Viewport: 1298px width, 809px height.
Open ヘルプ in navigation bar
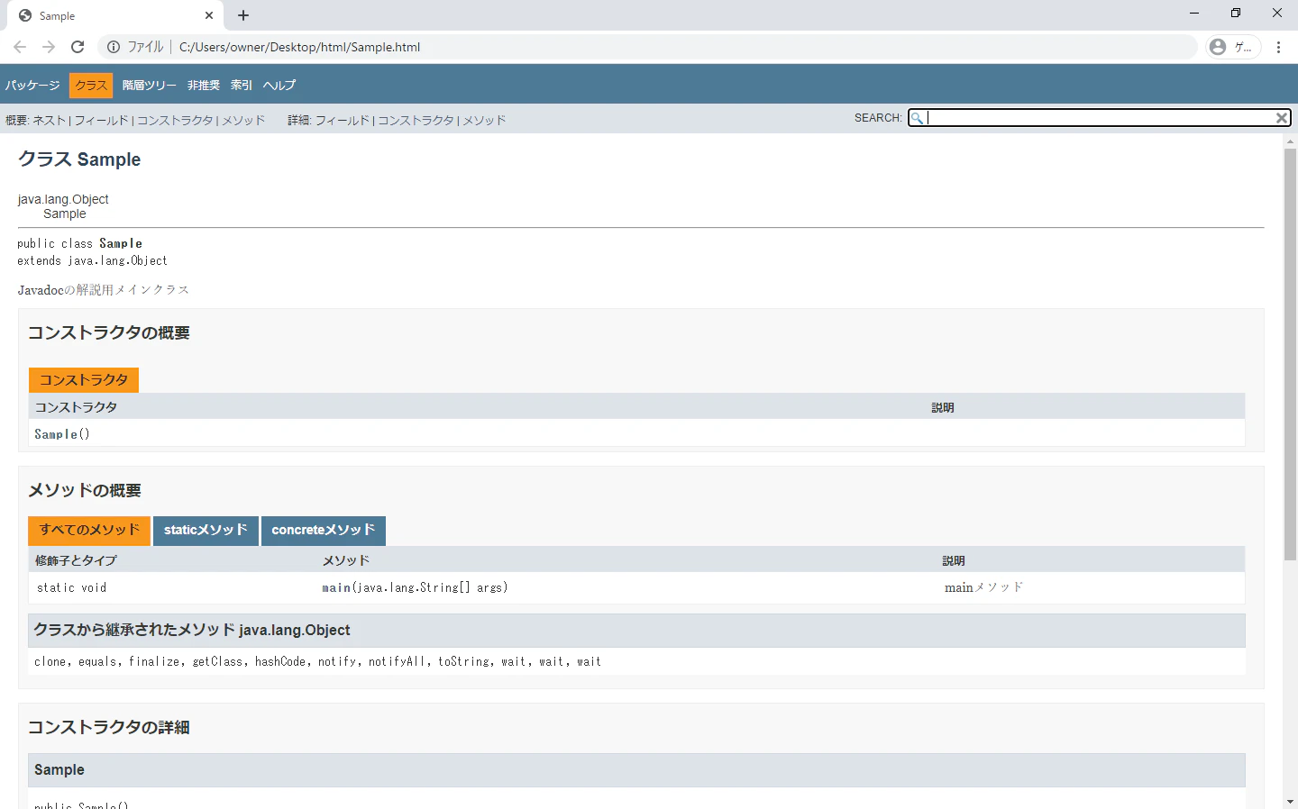click(279, 86)
